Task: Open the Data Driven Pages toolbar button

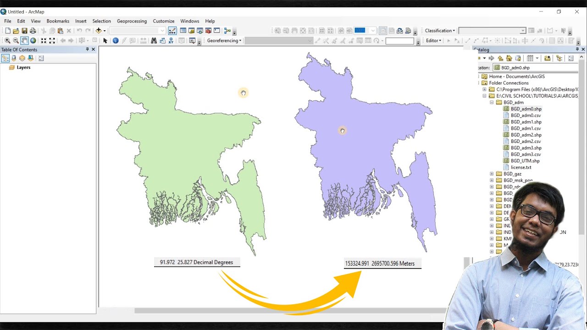Action: coord(408,31)
